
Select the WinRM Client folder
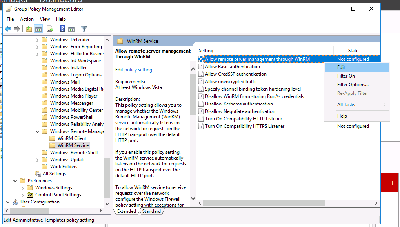[72, 138]
